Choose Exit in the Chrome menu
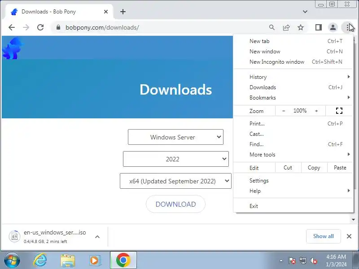The width and height of the screenshot is (359, 269). click(293, 206)
